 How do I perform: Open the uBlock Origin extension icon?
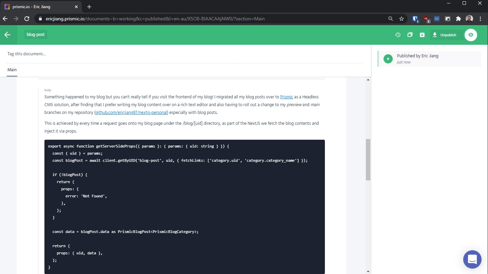pos(426,19)
